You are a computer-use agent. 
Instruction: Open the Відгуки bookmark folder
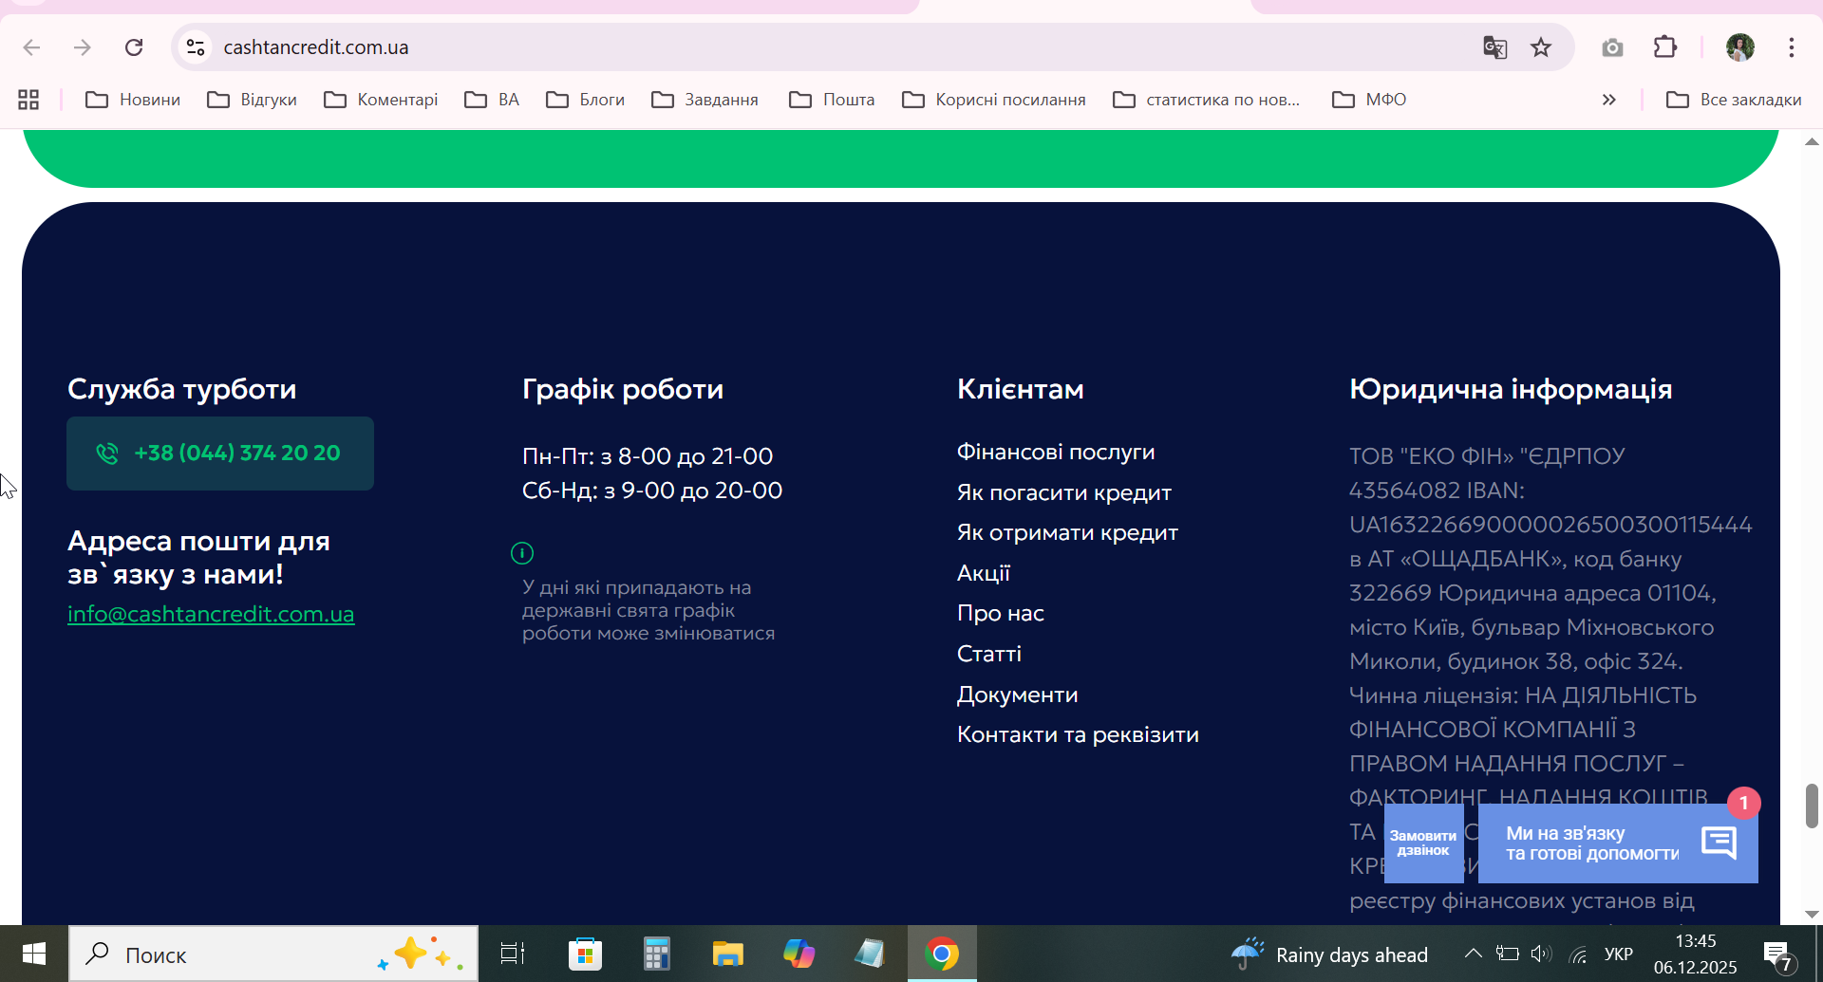pos(252,100)
